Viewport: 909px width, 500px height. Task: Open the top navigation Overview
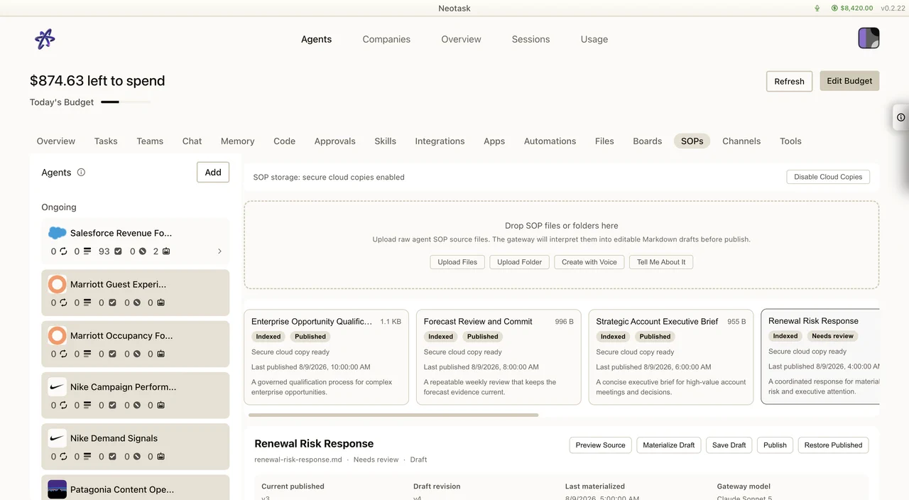point(461,39)
